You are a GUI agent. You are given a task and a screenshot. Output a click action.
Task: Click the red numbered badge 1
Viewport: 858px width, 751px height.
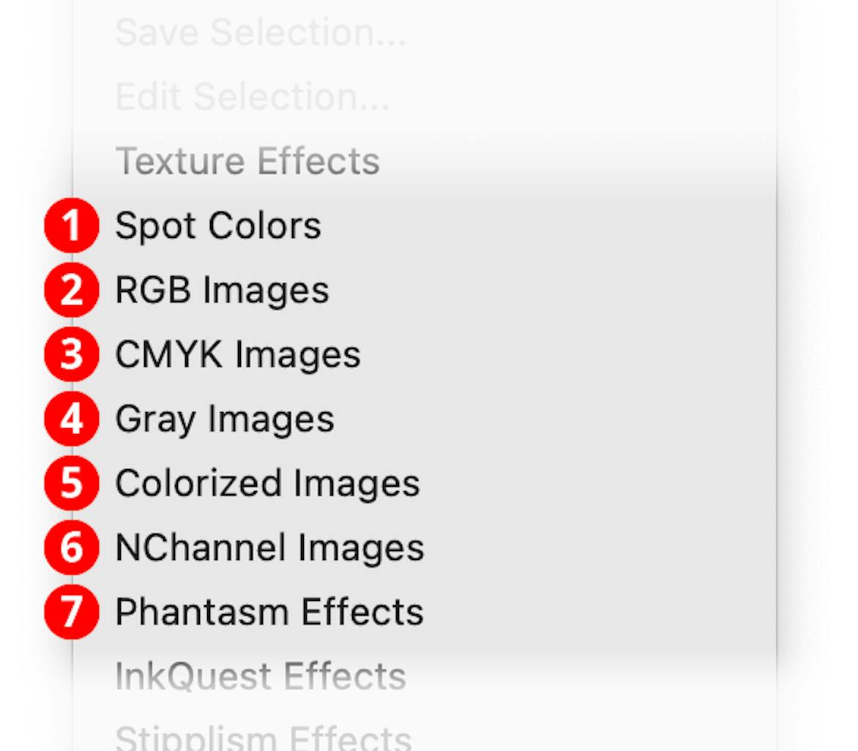72,225
